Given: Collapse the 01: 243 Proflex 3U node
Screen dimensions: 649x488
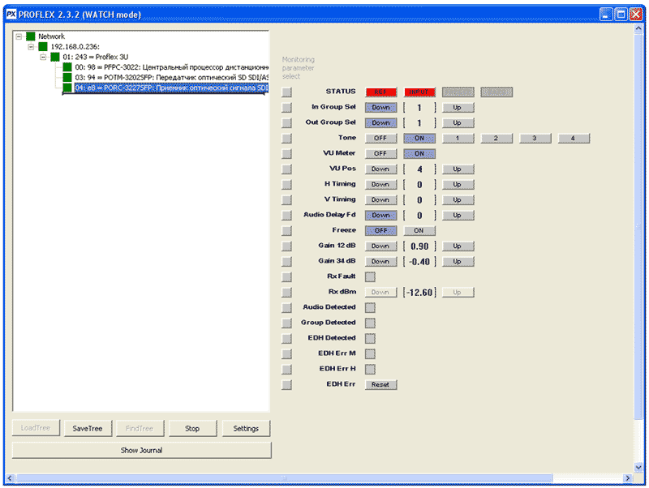Looking at the screenshot, I should tap(43, 57).
